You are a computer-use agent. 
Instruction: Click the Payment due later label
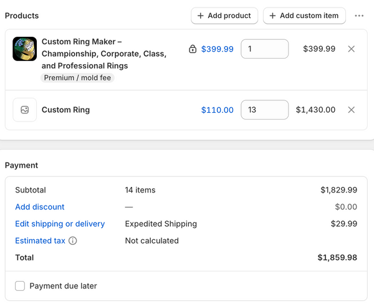tap(63, 286)
